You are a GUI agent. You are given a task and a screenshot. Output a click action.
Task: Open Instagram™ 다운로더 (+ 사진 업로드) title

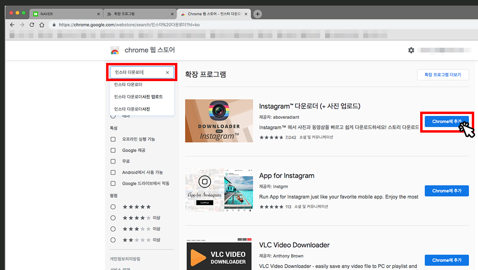(309, 106)
